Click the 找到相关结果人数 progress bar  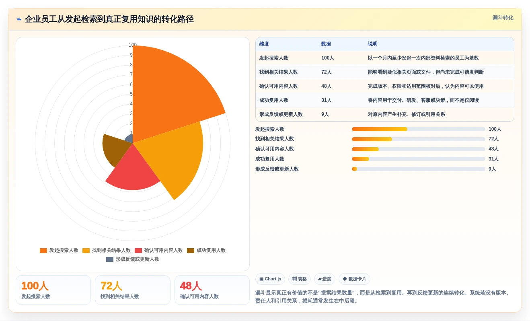[x=419, y=139]
